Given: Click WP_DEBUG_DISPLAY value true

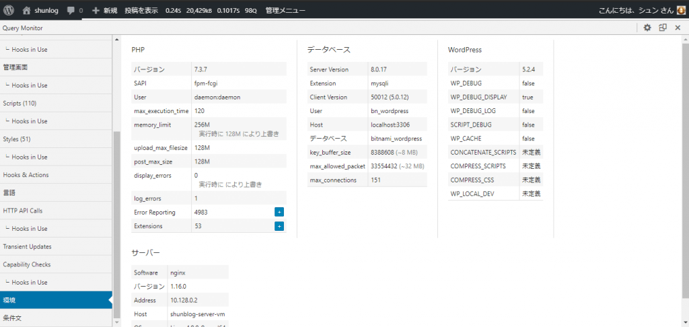Looking at the screenshot, I should (x=528, y=97).
